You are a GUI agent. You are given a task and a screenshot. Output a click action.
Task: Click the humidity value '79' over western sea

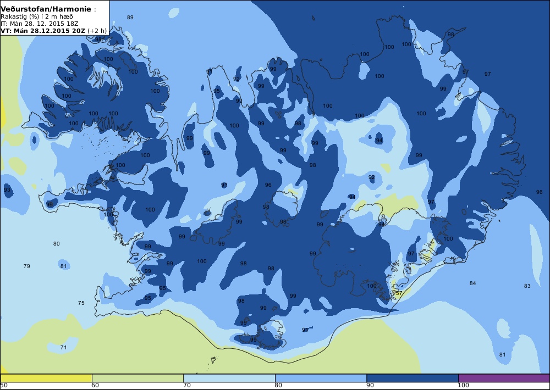tap(26, 266)
